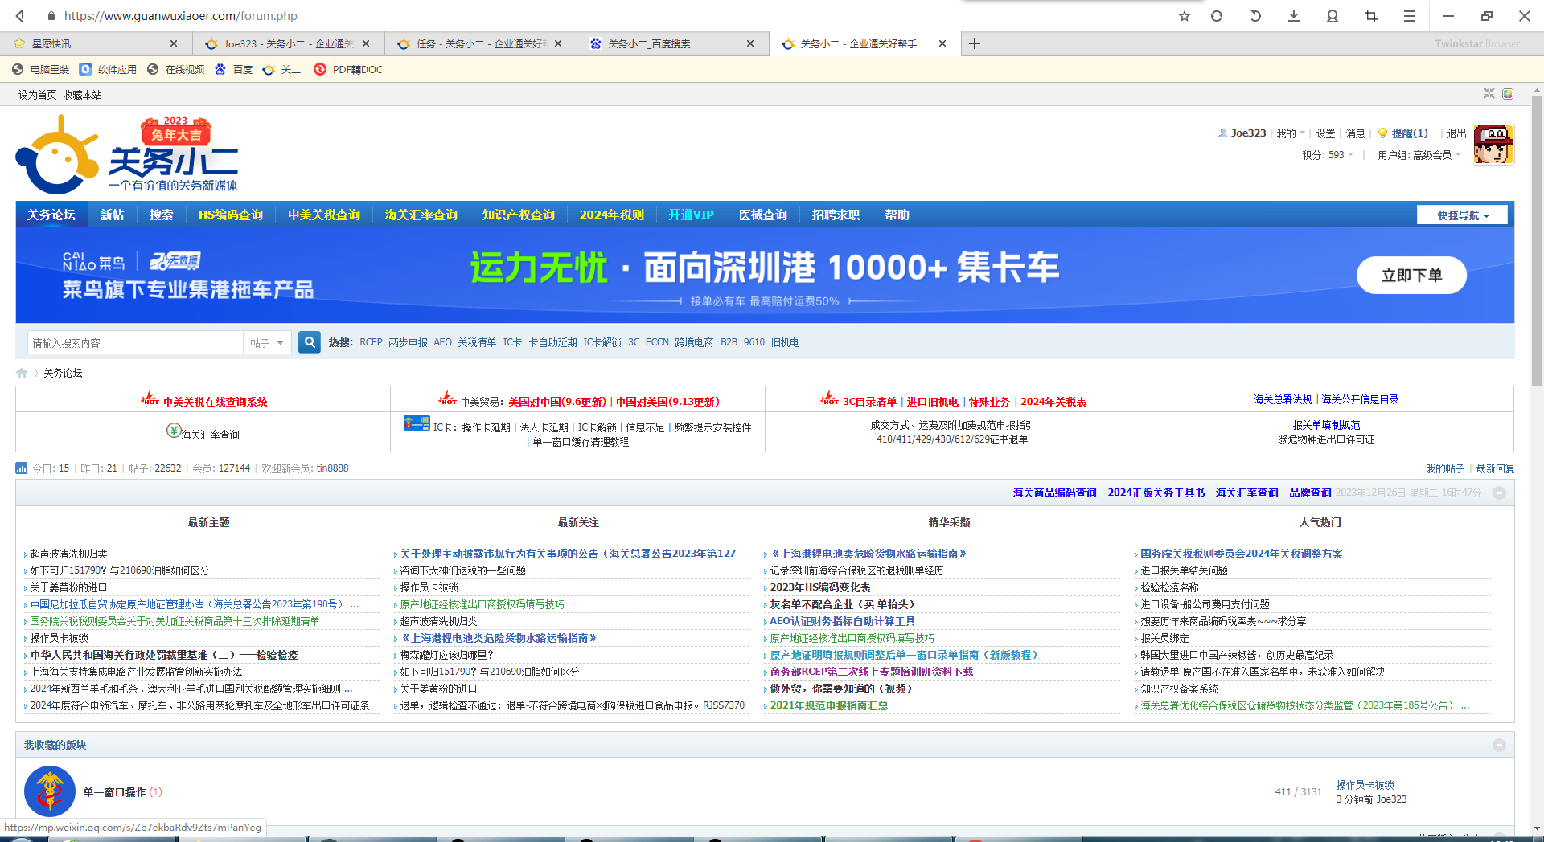
Task: Expand the 用户组: 高级会员 dropdown
Action: (1419, 155)
